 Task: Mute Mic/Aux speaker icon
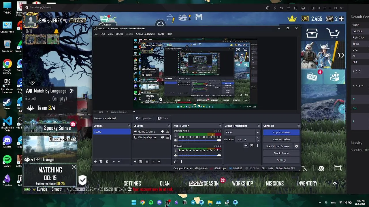point(176,156)
